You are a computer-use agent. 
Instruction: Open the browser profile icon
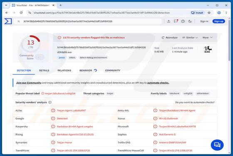[x=219, y=13]
